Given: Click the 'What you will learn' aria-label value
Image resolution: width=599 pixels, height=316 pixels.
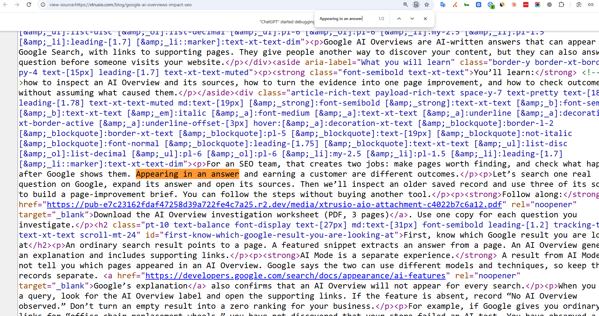Looking at the screenshot, I should (406, 62).
